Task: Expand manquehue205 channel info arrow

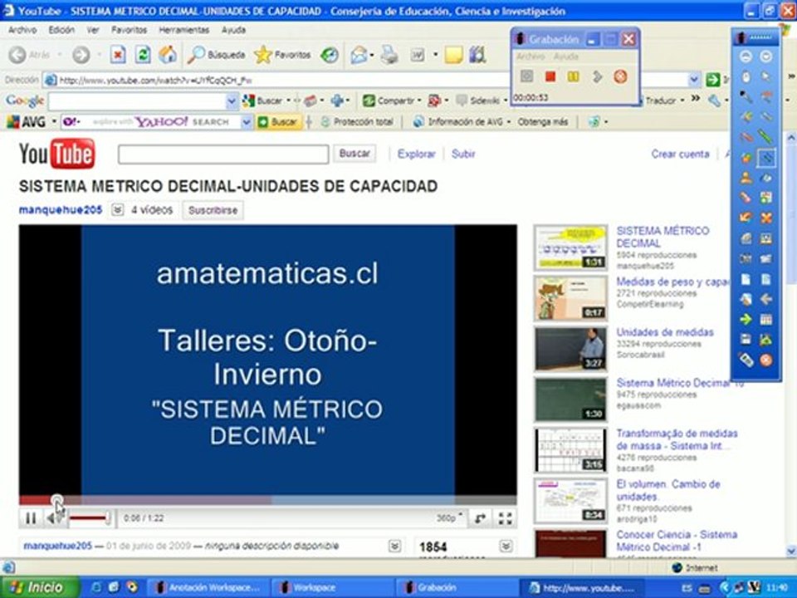Action: (x=117, y=209)
